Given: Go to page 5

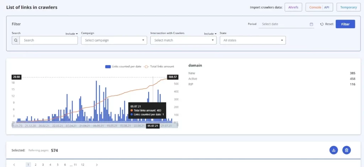Looking at the screenshot, I should tap(58, 165).
